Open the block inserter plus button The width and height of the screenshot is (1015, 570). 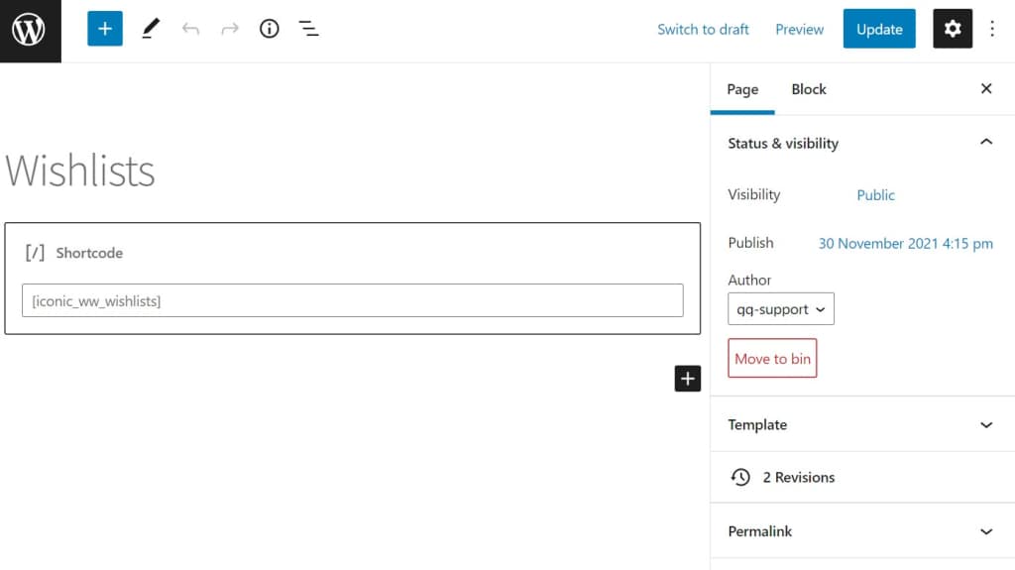[105, 29]
